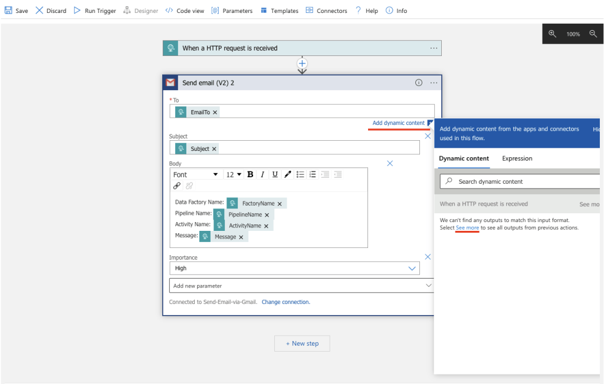Click the insert link icon
604x384 pixels.
[x=177, y=186]
